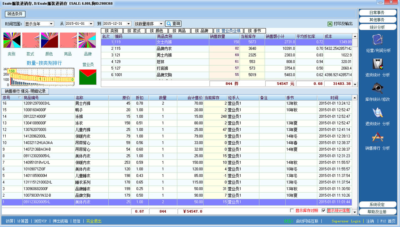Click the 营业员 green-red chart thumbnail
Image resolution: width=400 pixels, height=227 pixels.
tap(88, 77)
